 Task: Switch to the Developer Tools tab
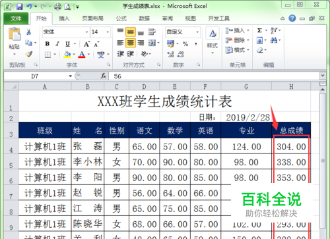[x=218, y=18]
